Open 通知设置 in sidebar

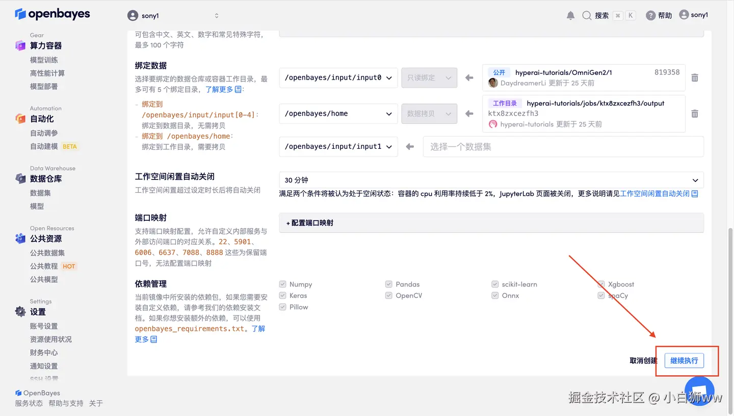click(x=44, y=366)
